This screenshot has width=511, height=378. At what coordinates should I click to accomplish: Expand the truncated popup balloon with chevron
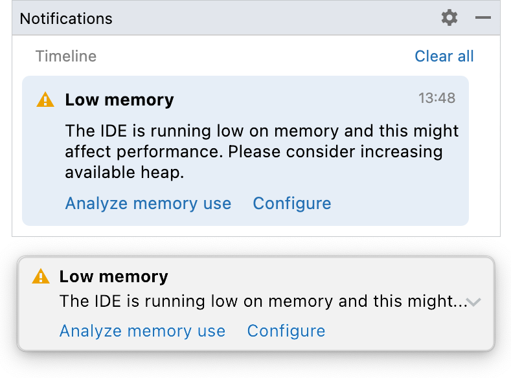pos(475,302)
